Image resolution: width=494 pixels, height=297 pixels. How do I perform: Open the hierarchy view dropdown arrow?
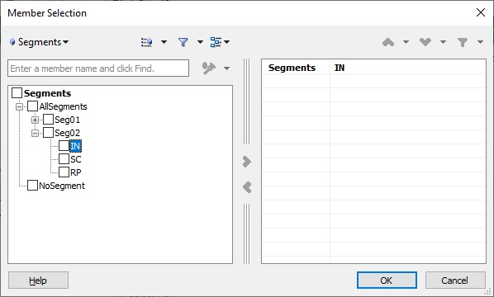pyautogui.click(x=227, y=42)
